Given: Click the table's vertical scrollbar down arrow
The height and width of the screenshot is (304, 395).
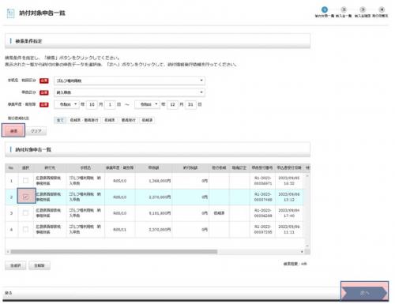Looking at the screenshot, I should (x=307, y=246).
